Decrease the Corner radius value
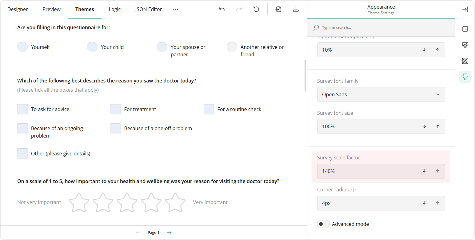 (x=424, y=203)
